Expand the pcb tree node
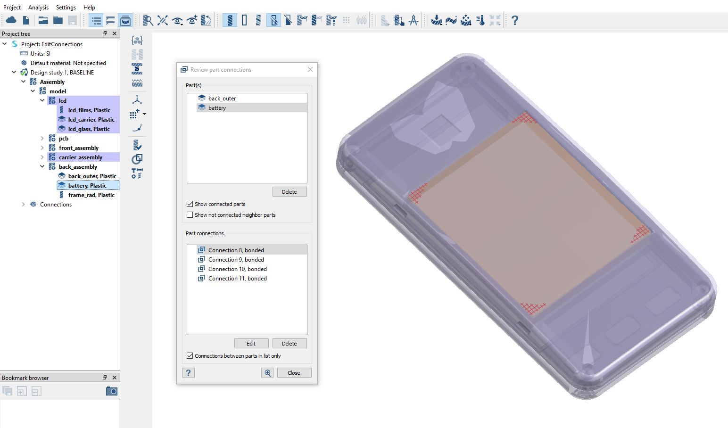The height and width of the screenshot is (428, 728). pos(42,139)
